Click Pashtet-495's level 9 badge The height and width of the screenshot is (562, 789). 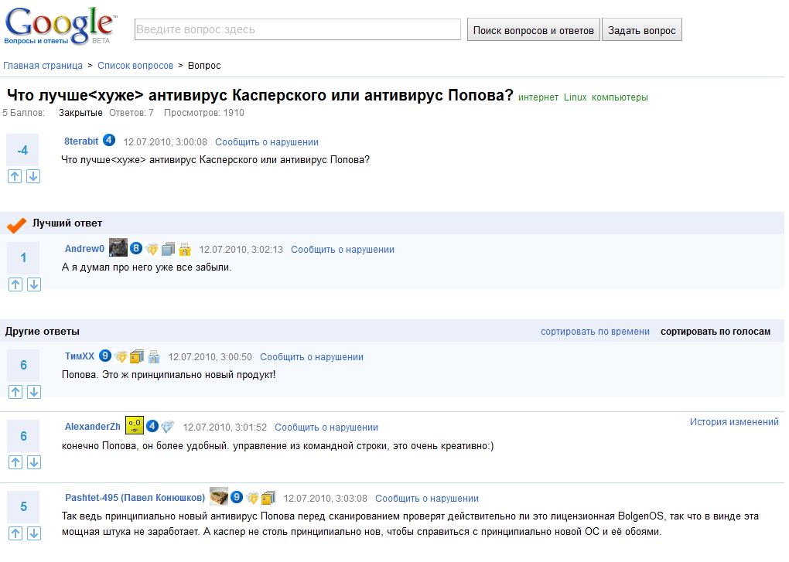click(x=237, y=497)
